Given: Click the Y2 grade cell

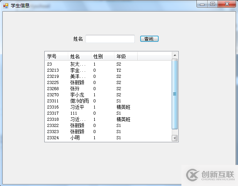Looking at the screenshot, I should pyautogui.click(x=119, y=70).
